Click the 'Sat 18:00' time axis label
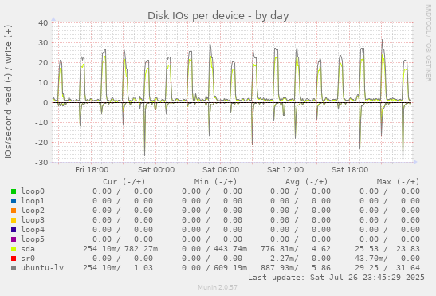The image size is (436, 296). 350,170
